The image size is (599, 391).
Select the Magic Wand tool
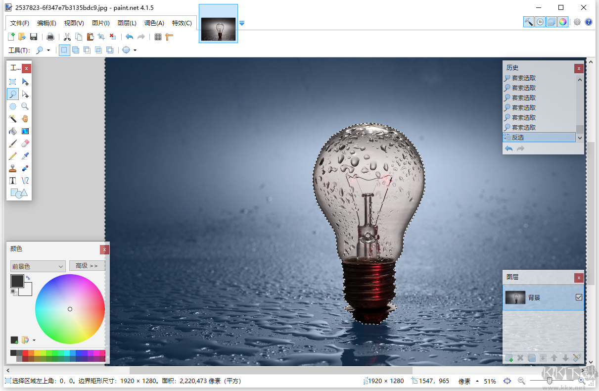(12, 118)
